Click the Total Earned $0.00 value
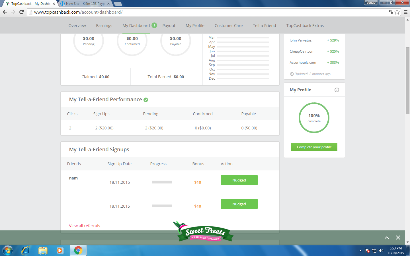This screenshot has width=410, height=256. coord(179,77)
